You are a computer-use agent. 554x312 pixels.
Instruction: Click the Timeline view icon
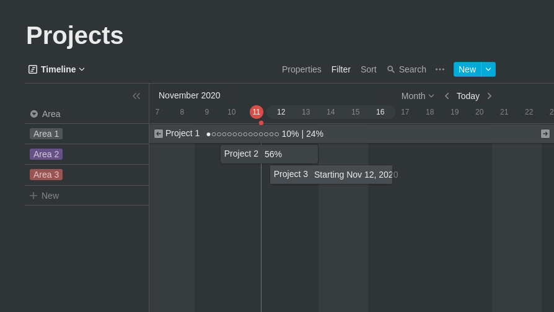point(33,69)
